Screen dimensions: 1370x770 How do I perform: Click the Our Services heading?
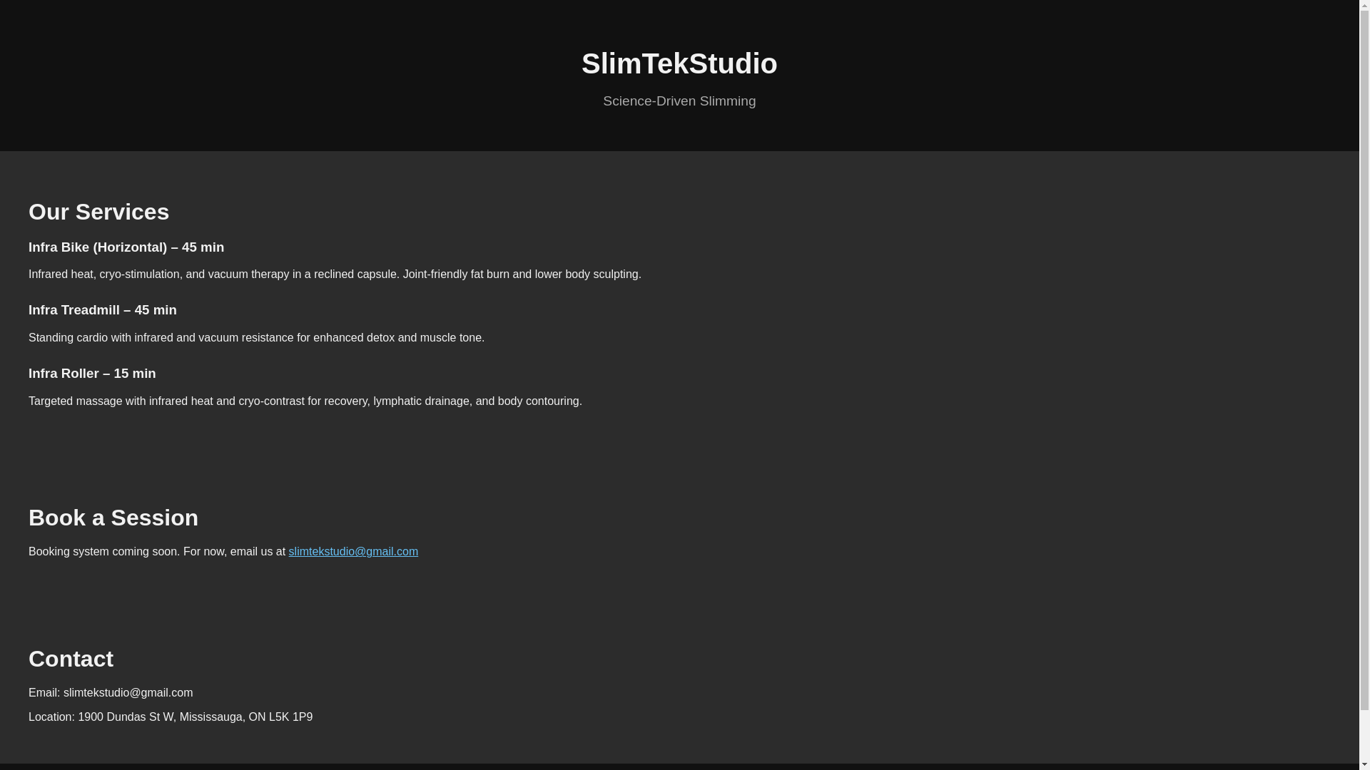[x=98, y=212]
